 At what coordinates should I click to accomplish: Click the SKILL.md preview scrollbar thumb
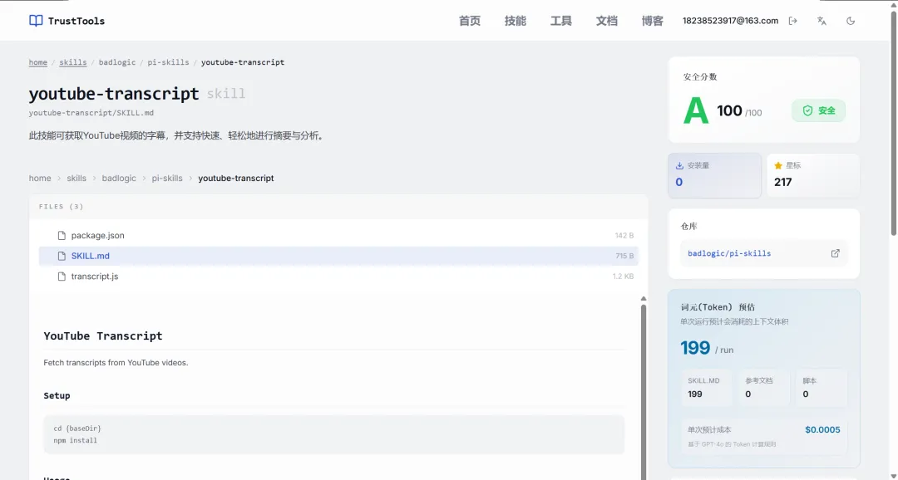click(x=643, y=392)
